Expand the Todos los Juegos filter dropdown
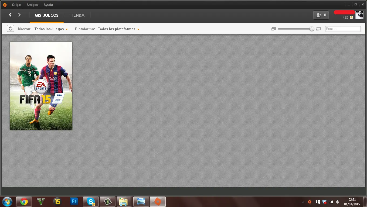This screenshot has height=207, width=367. (x=51, y=29)
